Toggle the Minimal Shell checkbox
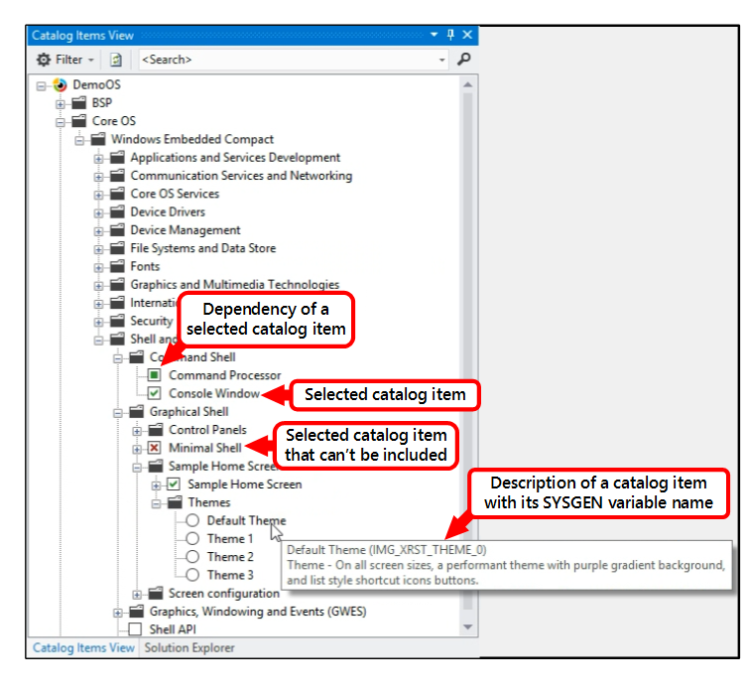746x692 pixels. tap(154, 448)
